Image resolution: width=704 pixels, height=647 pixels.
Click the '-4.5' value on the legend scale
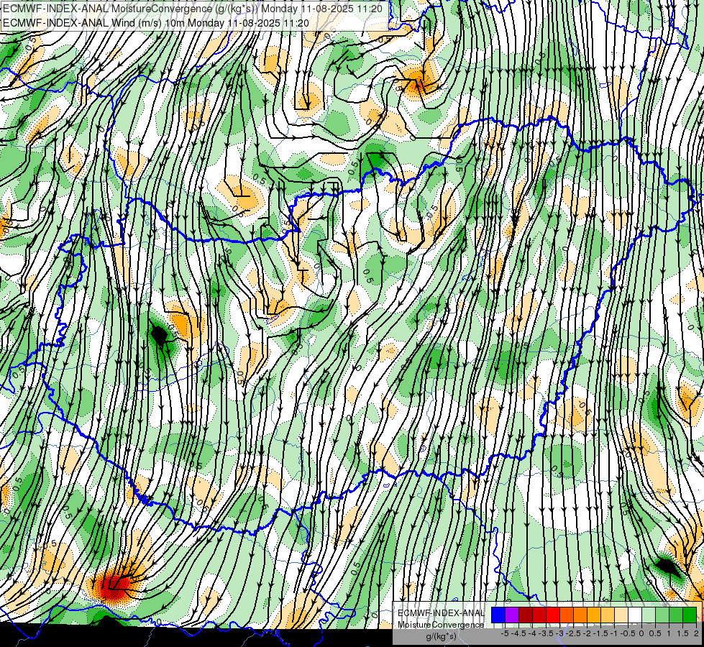tap(518, 633)
